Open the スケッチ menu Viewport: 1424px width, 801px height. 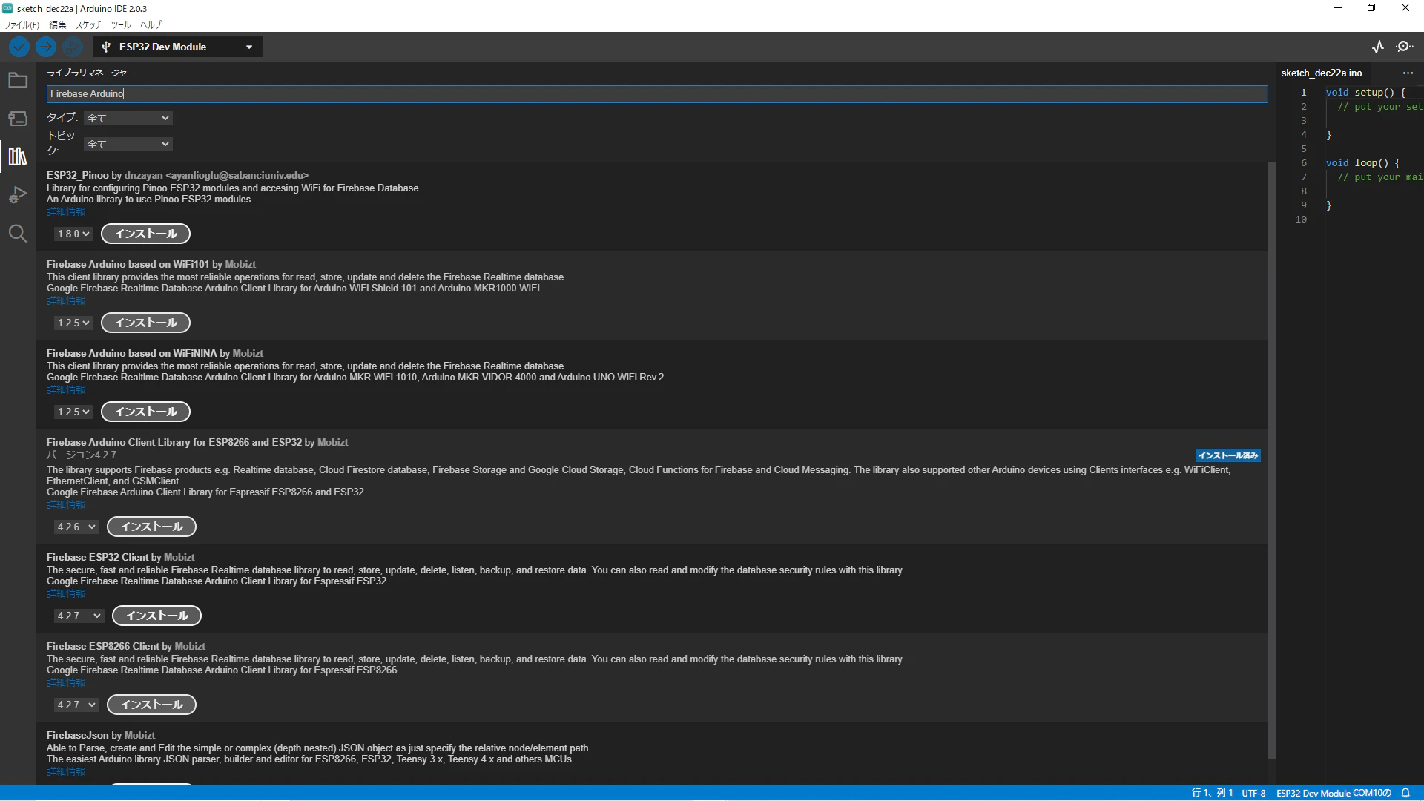(x=88, y=24)
